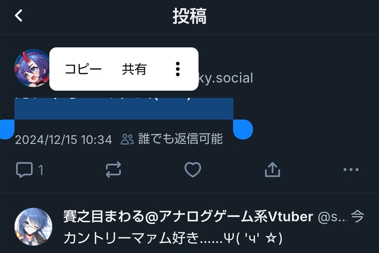This screenshot has width=379, height=253.
Task: Open the post author's oni-horned avatar
Action: 32,68
